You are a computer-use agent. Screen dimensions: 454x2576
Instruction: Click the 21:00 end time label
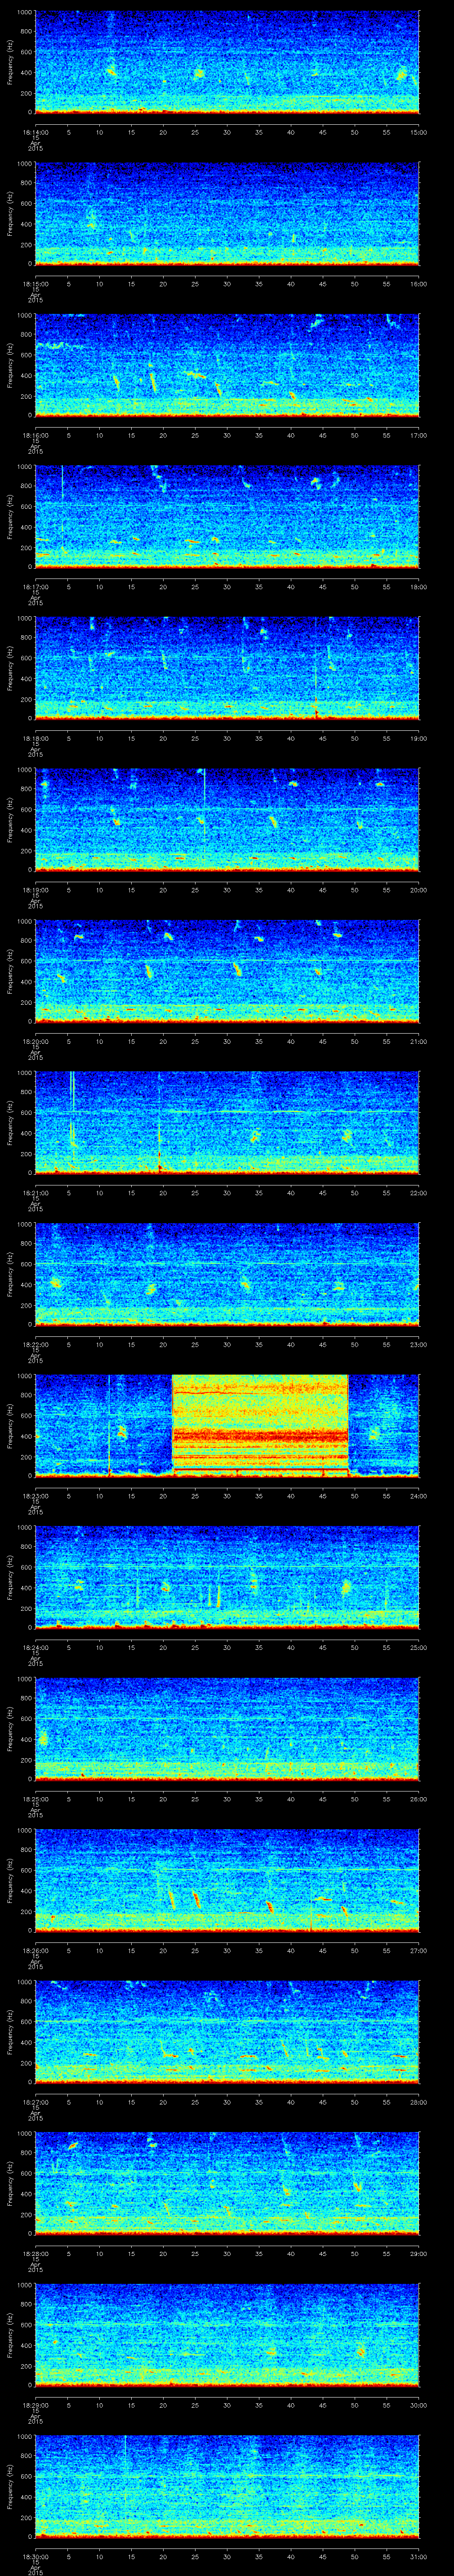pos(419,1041)
